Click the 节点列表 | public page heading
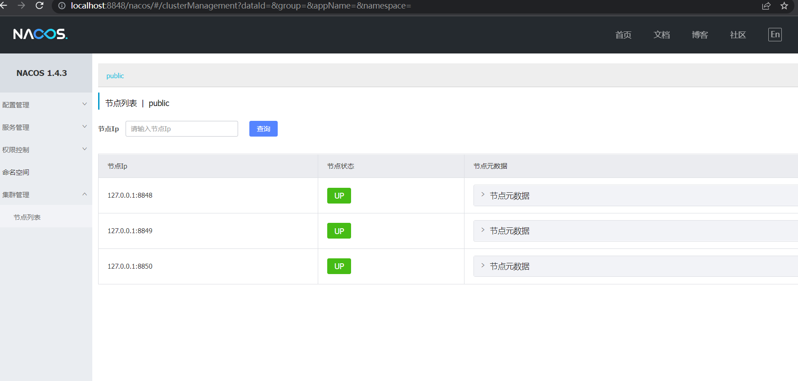This screenshot has height=381, width=798. pos(137,103)
